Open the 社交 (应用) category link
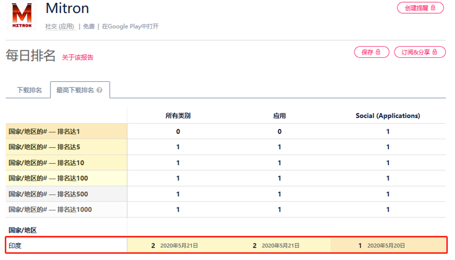Screen dimensions: 455x260 point(60,26)
